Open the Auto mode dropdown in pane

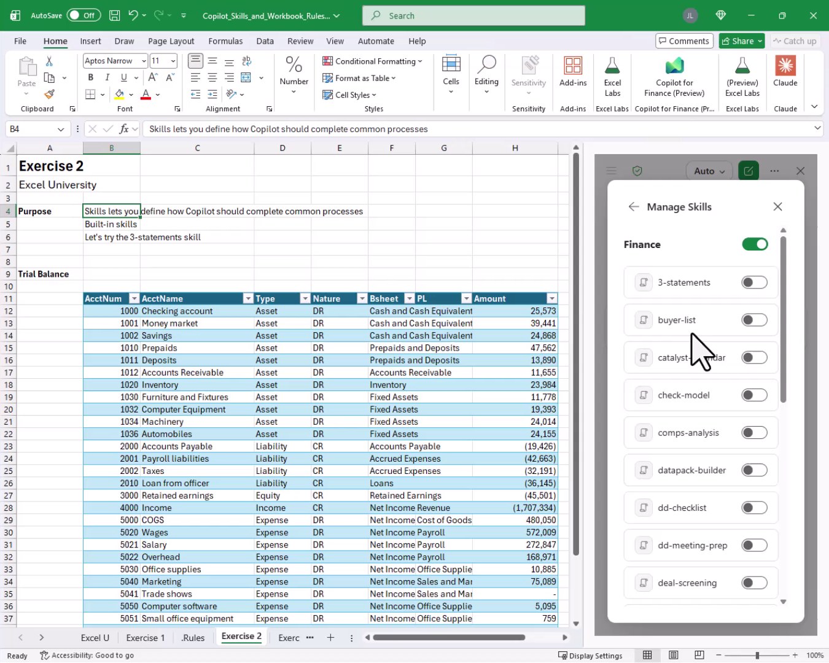pyautogui.click(x=709, y=171)
